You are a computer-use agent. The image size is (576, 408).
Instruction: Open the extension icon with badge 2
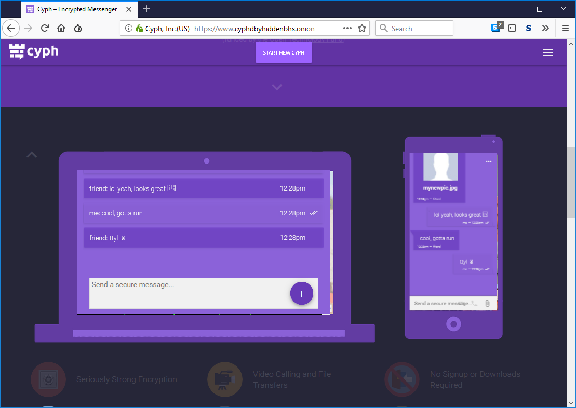tap(497, 27)
